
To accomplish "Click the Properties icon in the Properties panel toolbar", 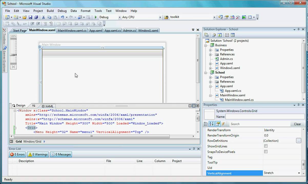I will 218,124.
